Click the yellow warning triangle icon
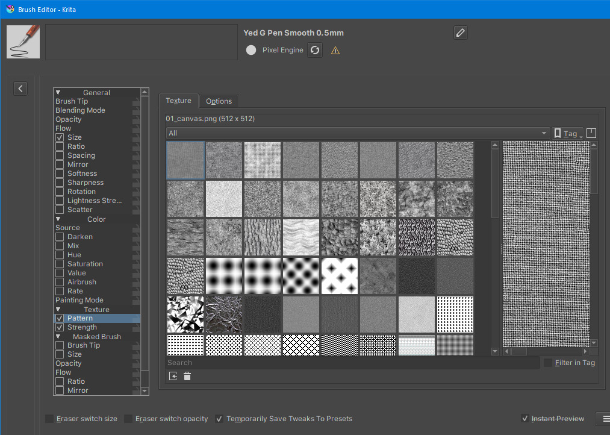The image size is (610, 435). coord(335,51)
